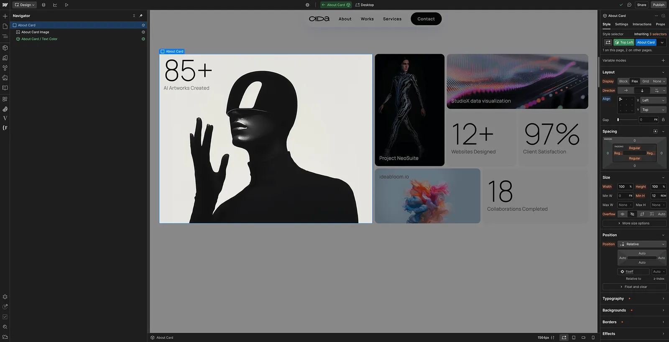This screenshot has width=669, height=342.
Task: Select the mobile portrait breakpoint icon
Action: 593,337
